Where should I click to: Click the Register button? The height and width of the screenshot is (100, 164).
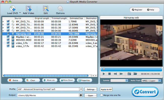pyautogui.click(x=137, y=10)
